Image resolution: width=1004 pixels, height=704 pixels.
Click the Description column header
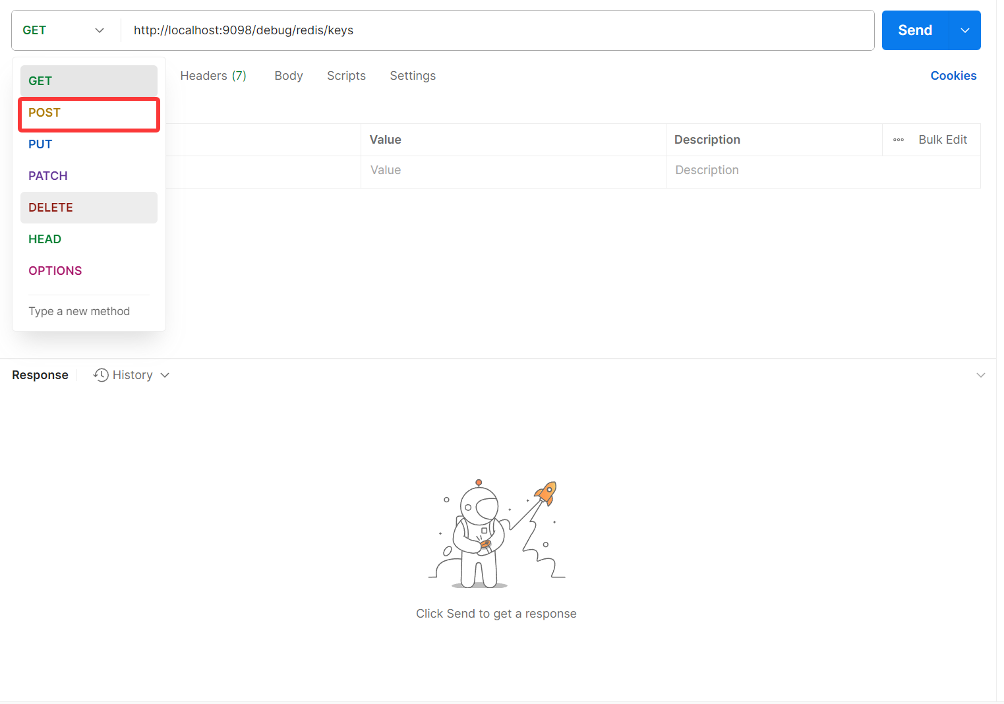[774, 140]
